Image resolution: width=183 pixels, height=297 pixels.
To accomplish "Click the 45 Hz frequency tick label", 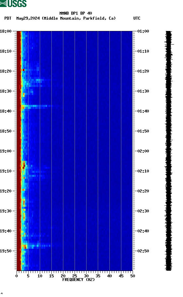I will tap(121, 276).
